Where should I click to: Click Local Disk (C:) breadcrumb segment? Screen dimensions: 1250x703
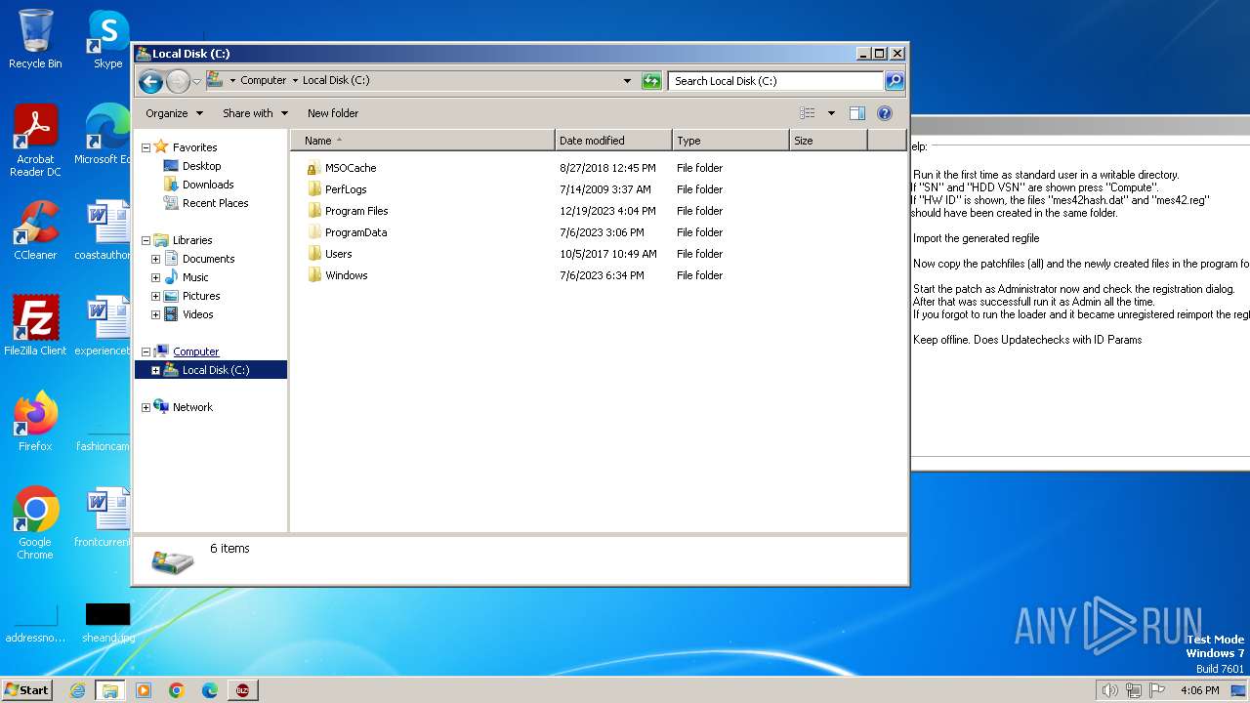(x=336, y=81)
